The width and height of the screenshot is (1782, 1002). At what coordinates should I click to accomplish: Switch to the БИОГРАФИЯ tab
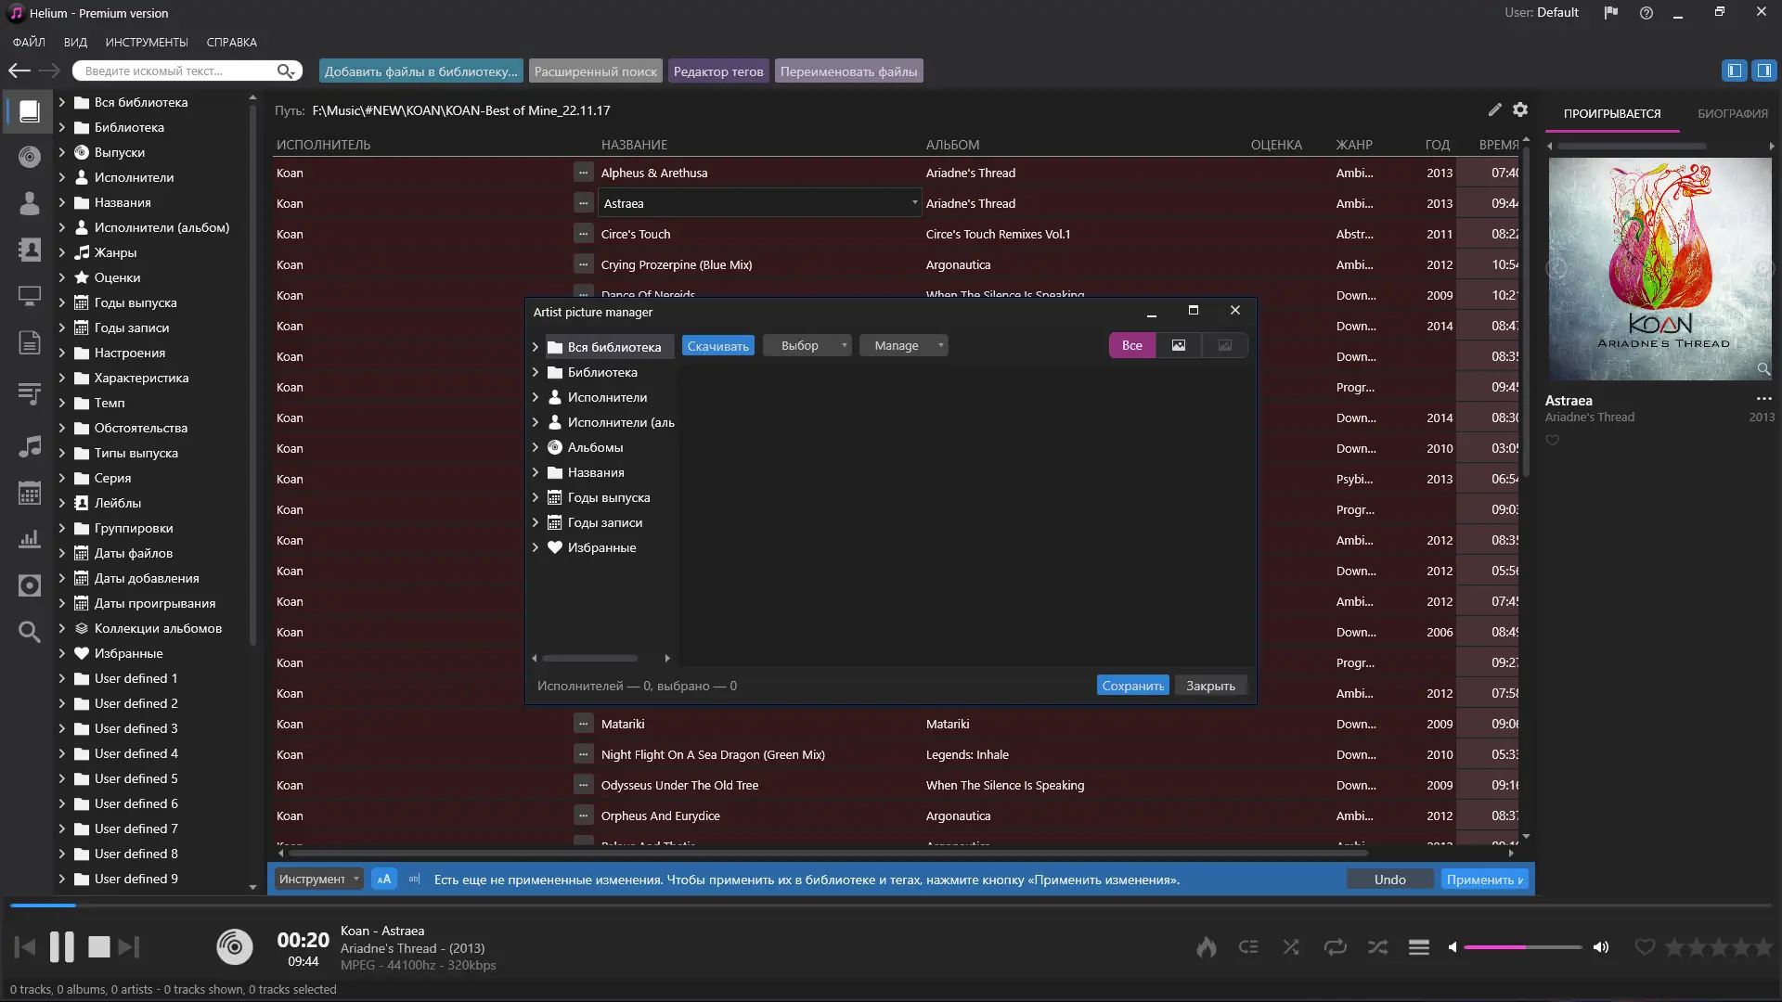pos(1732,113)
